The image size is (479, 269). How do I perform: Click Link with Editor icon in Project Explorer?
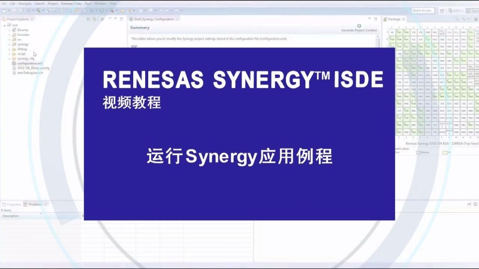click(x=94, y=19)
